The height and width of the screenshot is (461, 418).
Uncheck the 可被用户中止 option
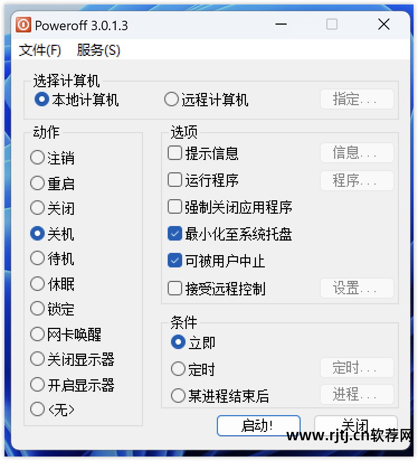click(x=174, y=261)
